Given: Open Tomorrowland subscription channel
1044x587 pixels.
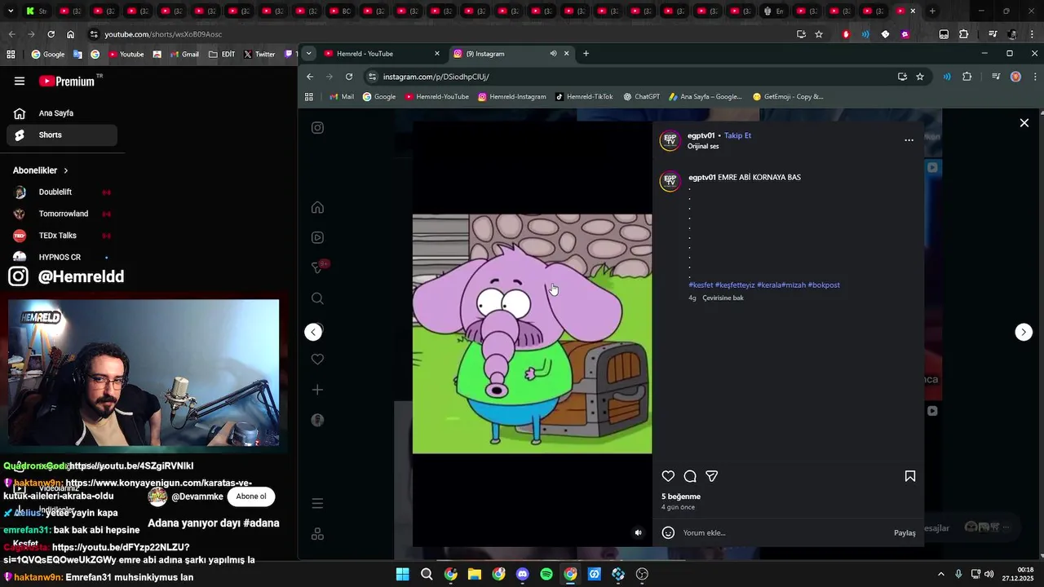Looking at the screenshot, I should 62,214.
